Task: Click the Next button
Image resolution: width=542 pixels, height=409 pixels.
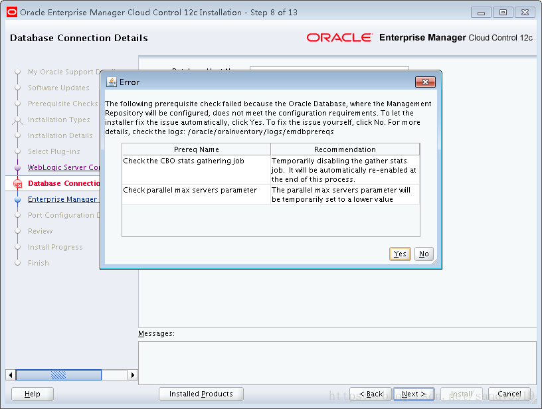Action: (x=414, y=394)
